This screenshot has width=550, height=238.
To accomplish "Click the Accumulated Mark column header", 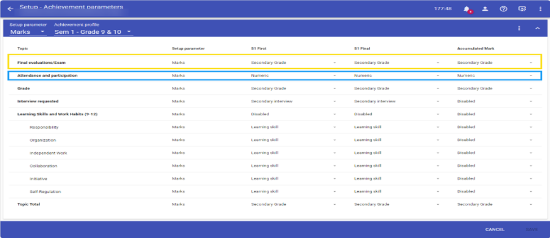I will pos(476,49).
